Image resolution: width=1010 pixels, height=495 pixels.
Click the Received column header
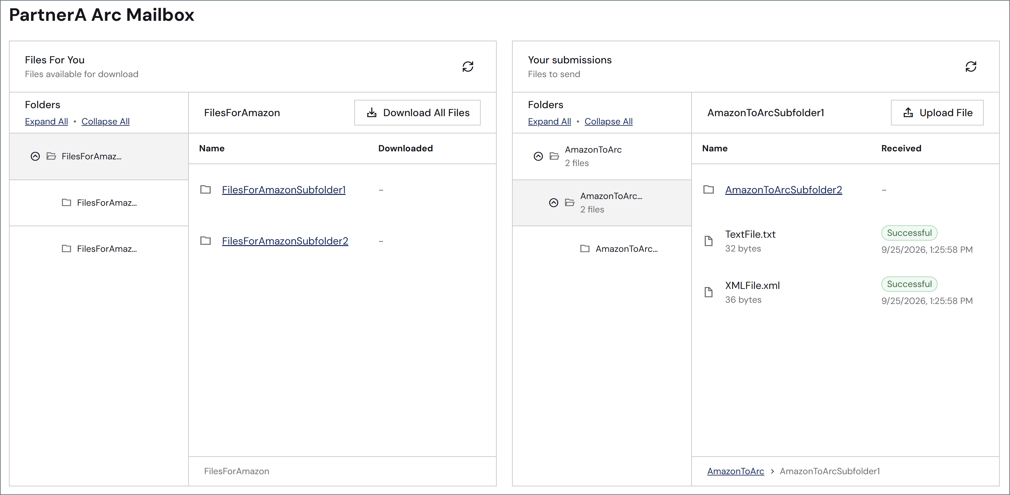901,148
